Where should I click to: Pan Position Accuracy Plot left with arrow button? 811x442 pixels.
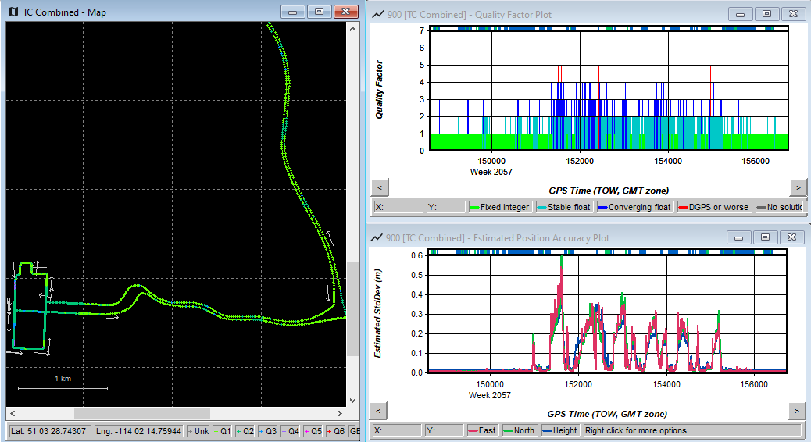[x=378, y=411]
